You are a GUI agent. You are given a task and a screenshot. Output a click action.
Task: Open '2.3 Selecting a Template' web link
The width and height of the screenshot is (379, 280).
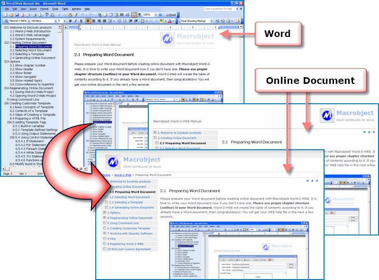(126, 202)
